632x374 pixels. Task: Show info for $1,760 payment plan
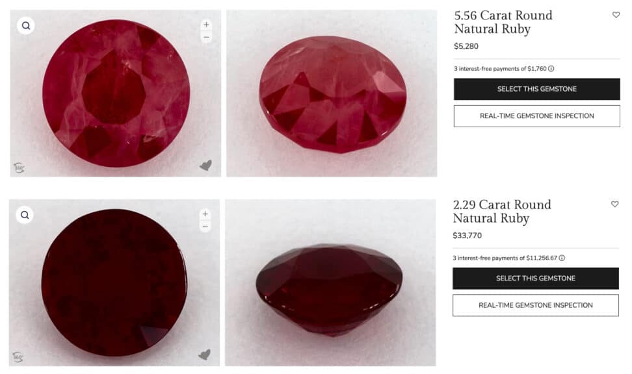pos(551,69)
